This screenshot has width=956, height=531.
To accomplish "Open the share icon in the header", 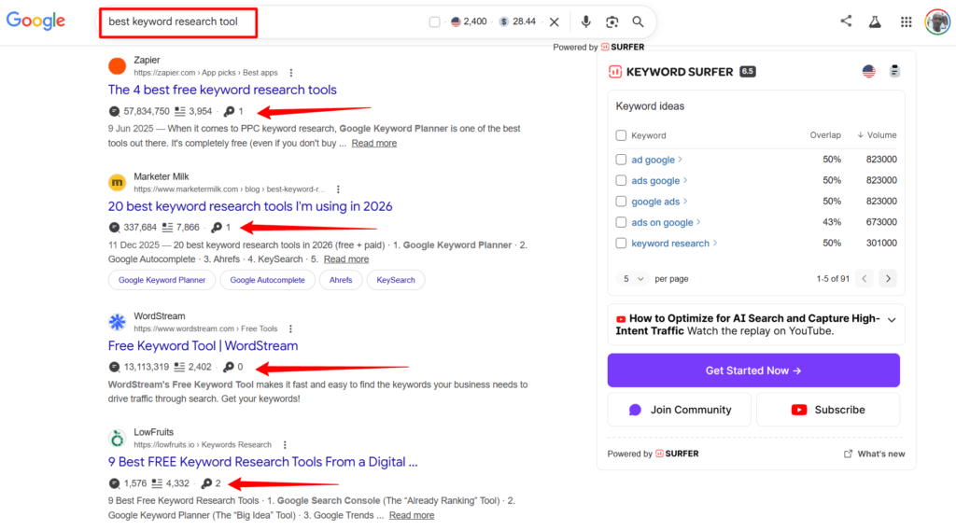I will (846, 21).
